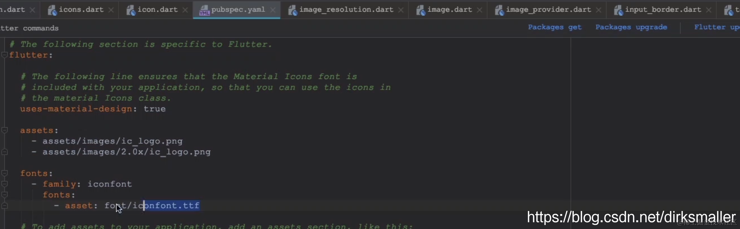Click assets/images/2.0x/ic_logo.png line
The image size is (740, 229).
(x=127, y=152)
